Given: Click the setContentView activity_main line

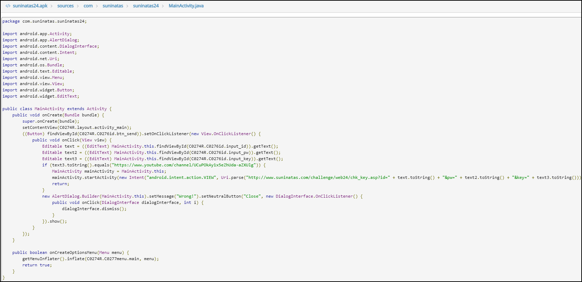Looking at the screenshot, I should coord(77,127).
